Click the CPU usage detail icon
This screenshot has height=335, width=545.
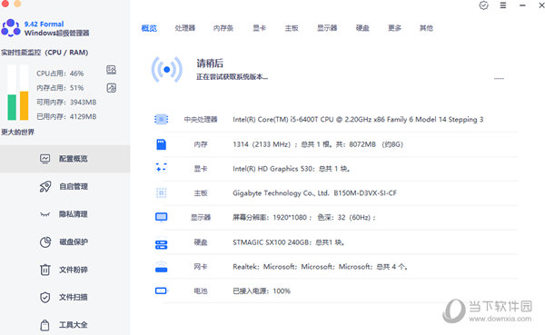[x=111, y=70]
